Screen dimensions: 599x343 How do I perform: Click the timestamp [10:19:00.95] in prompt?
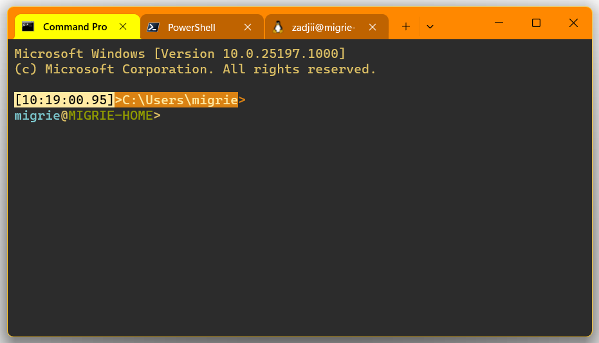click(64, 100)
